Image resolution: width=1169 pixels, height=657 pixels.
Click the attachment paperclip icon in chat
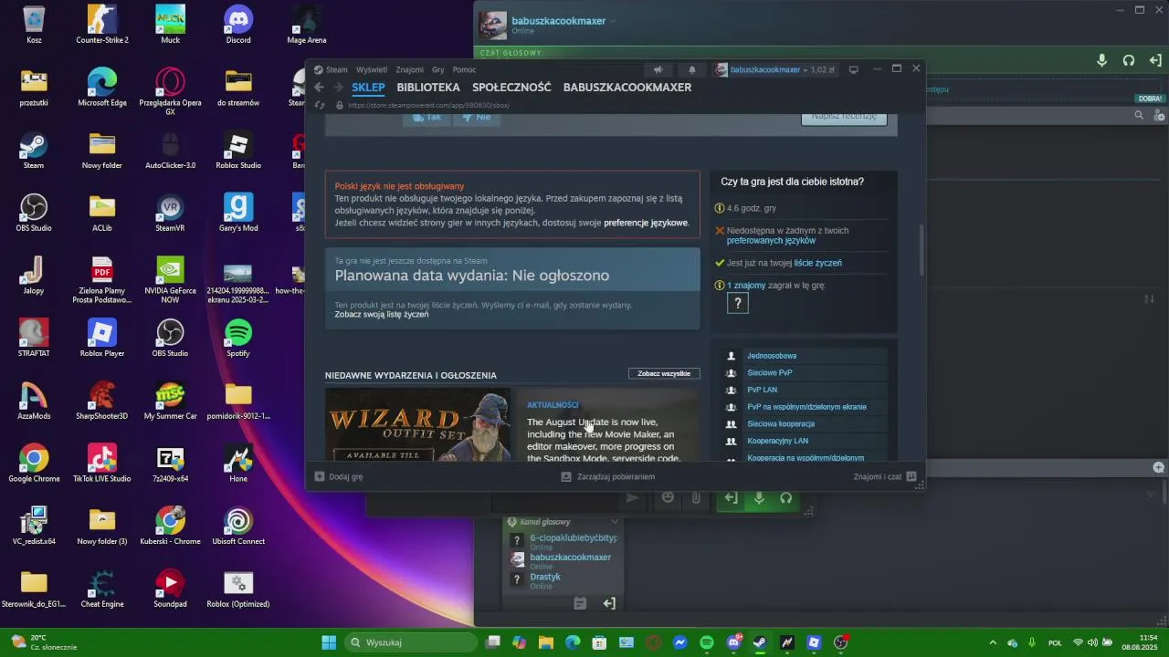pyautogui.click(x=695, y=498)
